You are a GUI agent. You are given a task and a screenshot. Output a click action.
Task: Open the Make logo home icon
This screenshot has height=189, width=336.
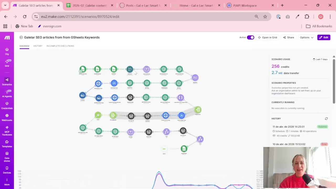pyautogui.click(x=7, y=38)
